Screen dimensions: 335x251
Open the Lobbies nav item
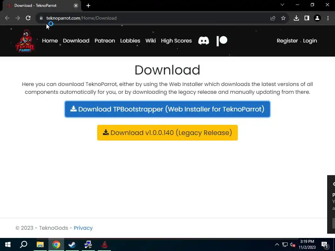pos(130,41)
